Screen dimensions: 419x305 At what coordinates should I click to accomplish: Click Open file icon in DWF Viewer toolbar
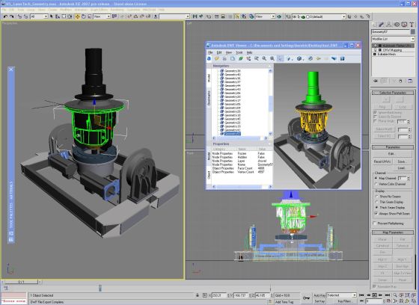(217, 58)
